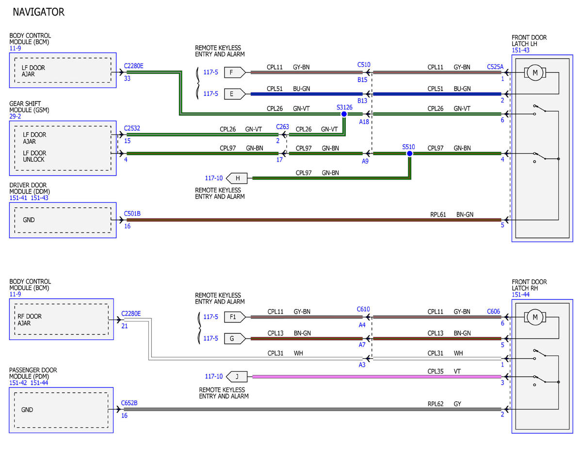Click the NAVIGATOR title

tap(38, 12)
